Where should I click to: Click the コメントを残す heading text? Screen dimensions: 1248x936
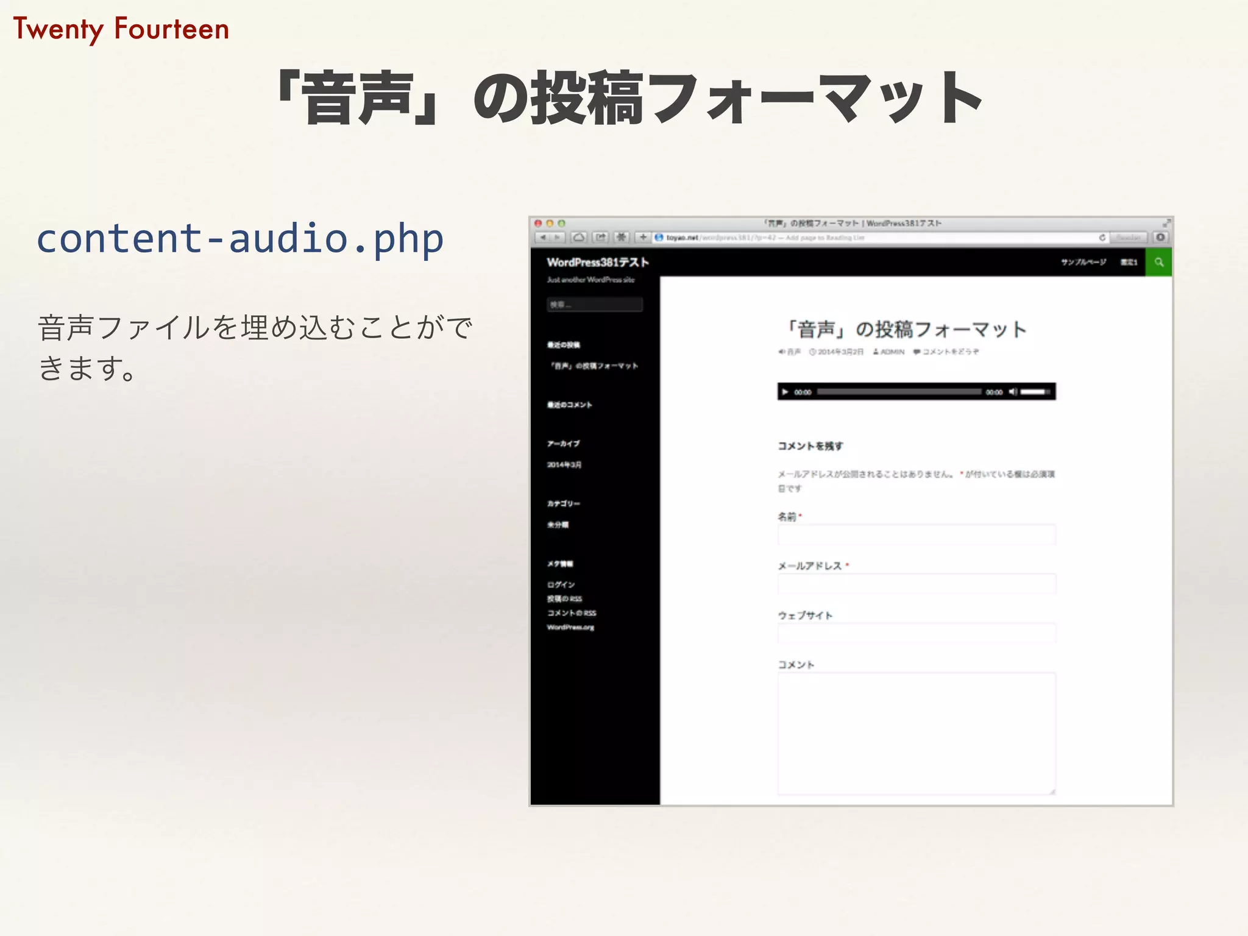coord(810,446)
